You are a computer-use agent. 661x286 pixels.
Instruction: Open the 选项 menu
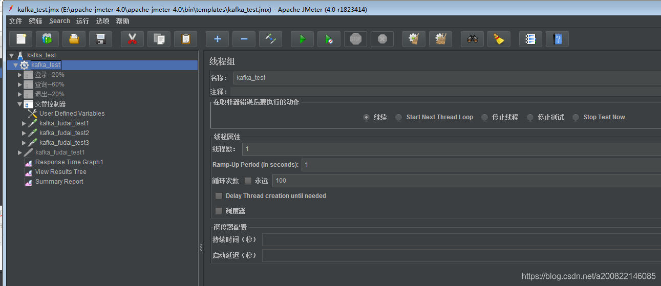(x=102, y=21)
